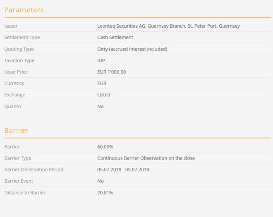The width and height of the screenshot is (273, 217).
Task: Select the 60.00% barrier value
Action: [x=105, y=147]
